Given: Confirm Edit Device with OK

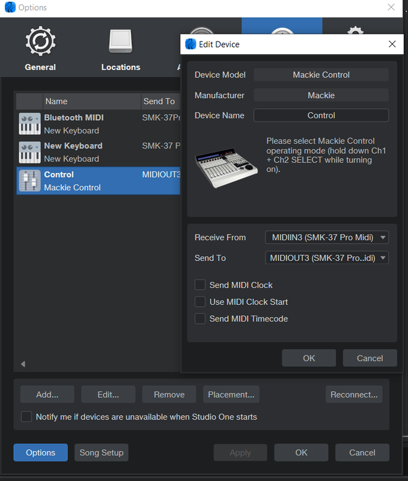Looking at the screenshot, I should tap(309, 358).
